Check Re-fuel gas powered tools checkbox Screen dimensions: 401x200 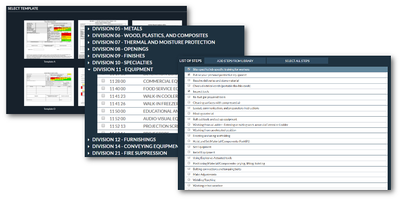(189, 97)
